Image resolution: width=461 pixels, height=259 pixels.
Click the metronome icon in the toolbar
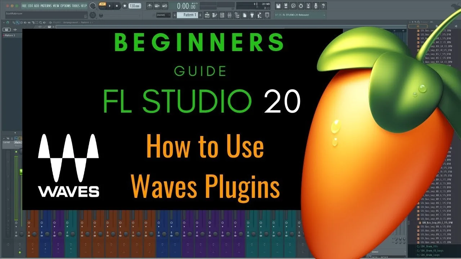coord(149,6)
